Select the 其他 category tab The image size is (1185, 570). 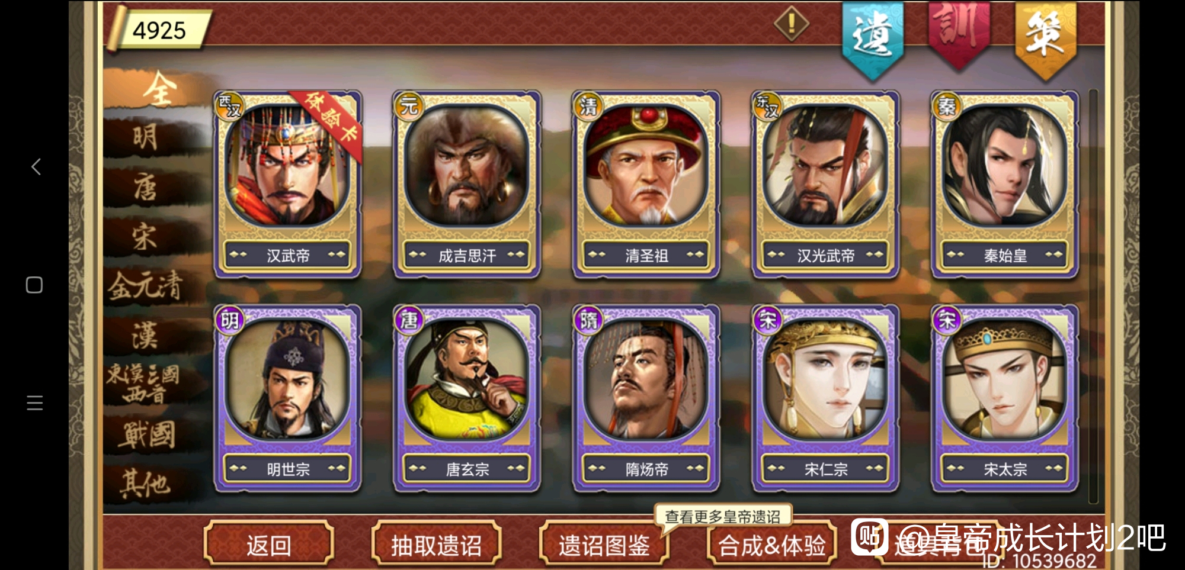tap(146, 484)
